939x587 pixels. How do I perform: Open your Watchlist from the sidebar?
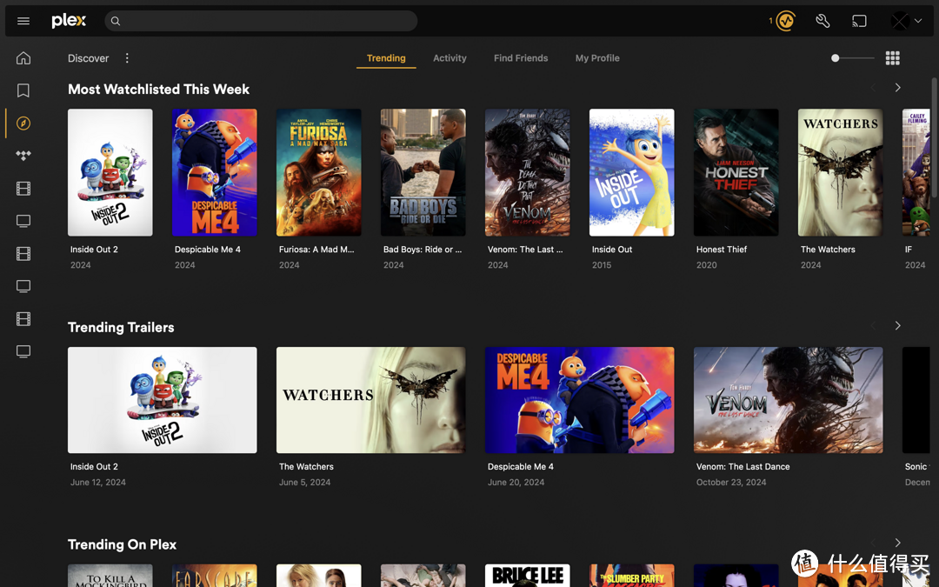23,90
